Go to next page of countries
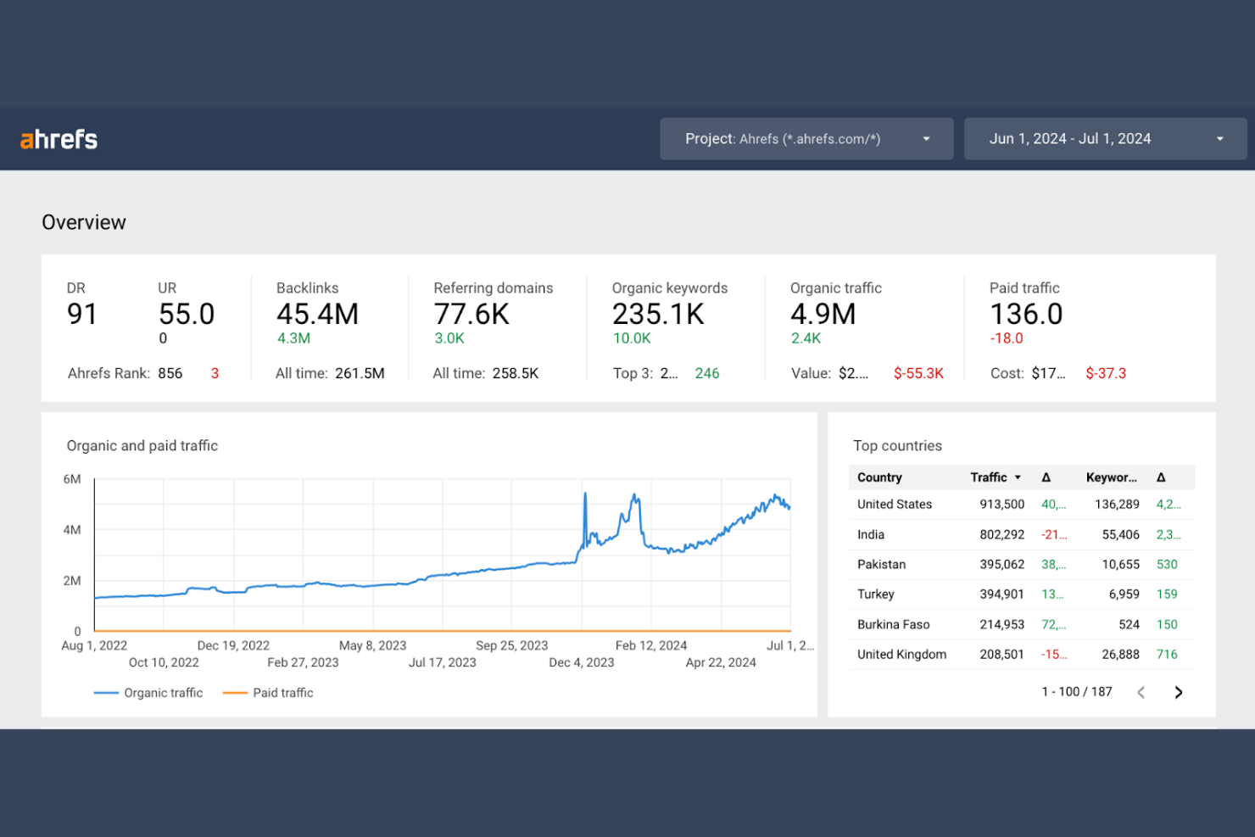This screenshot has width=1255, height=837. [1179, 692]
